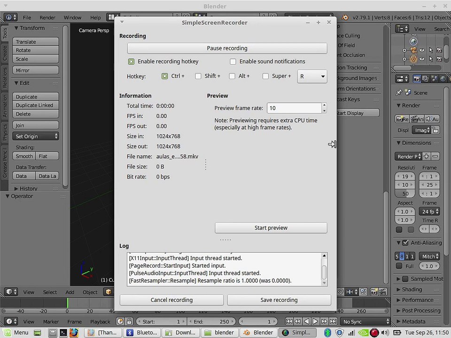The height and width of the screenshot is (338, 451).
Task: Click Cancel recording button
Action: [171, 300]
